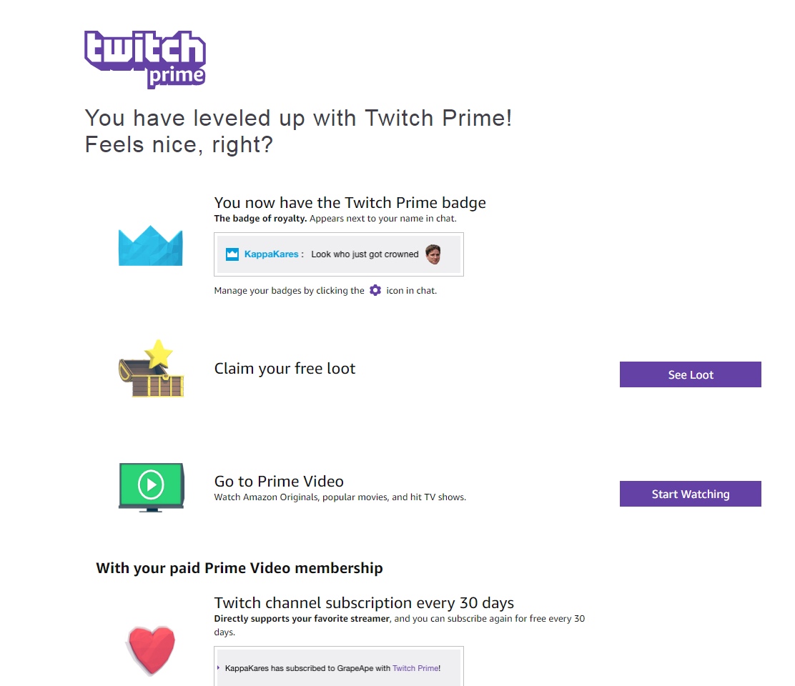Click the large blue crown badge icon

[x=150, y=246]
